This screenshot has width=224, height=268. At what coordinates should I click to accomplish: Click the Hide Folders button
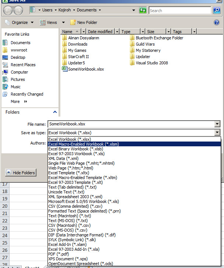point(21,173)
